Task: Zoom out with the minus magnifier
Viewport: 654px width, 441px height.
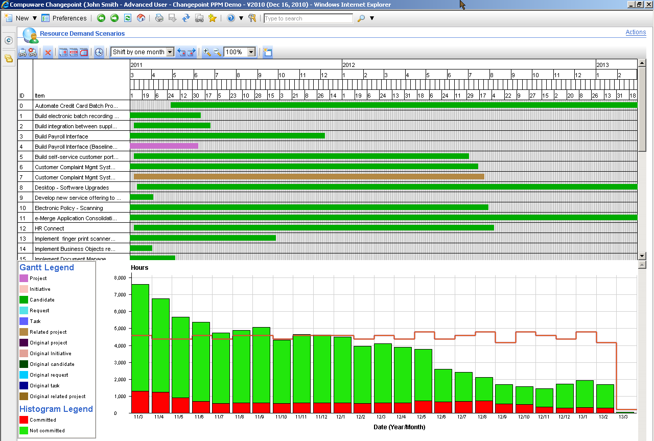Action: click(x=217, y=52)
